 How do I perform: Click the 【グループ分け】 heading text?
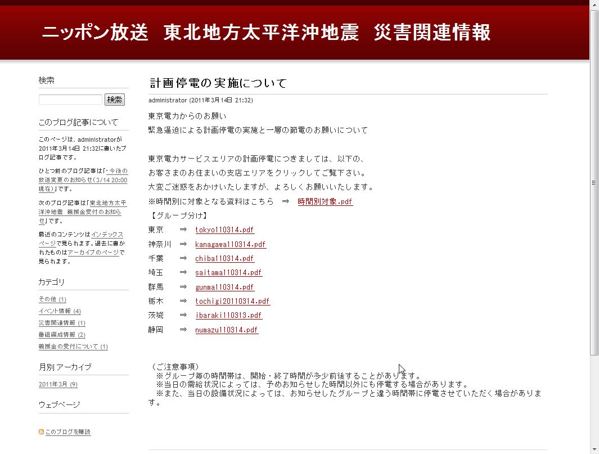[178, 215]
